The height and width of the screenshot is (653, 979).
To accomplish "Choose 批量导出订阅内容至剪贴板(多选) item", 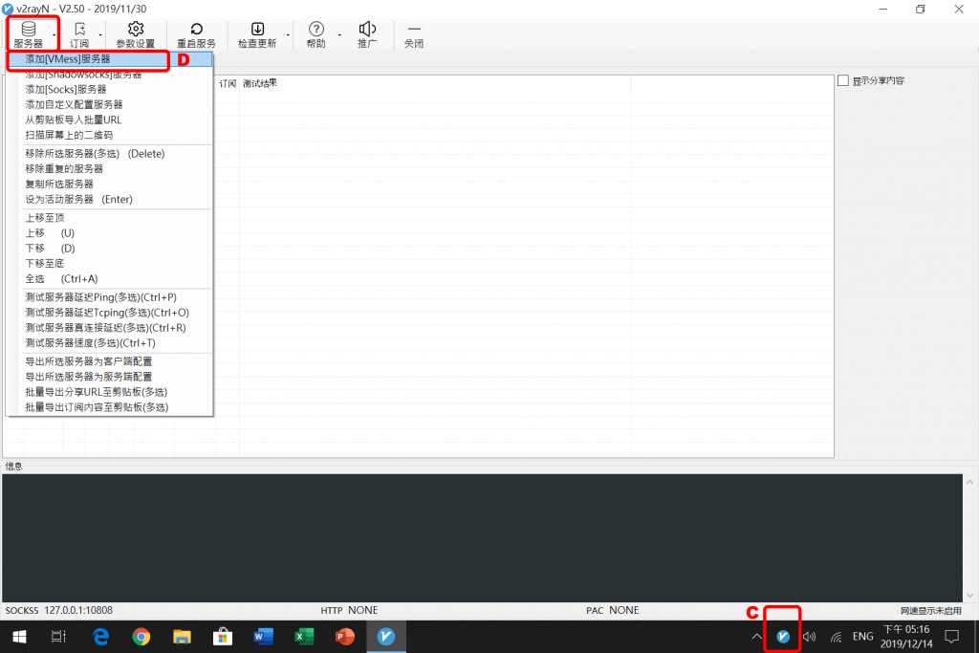I will [109, 407].
